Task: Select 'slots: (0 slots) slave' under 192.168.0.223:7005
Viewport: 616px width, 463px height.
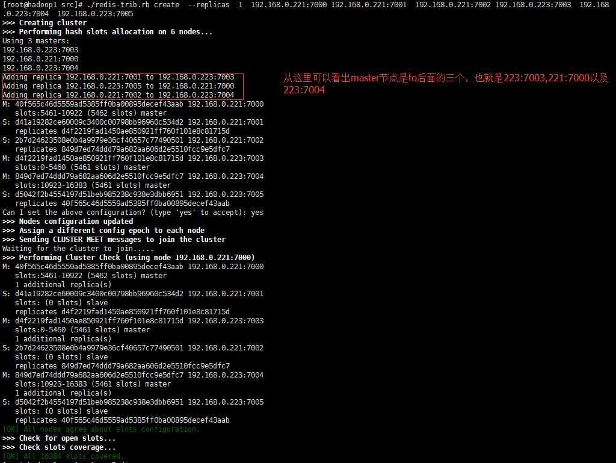Action: [x=61, y=411]
